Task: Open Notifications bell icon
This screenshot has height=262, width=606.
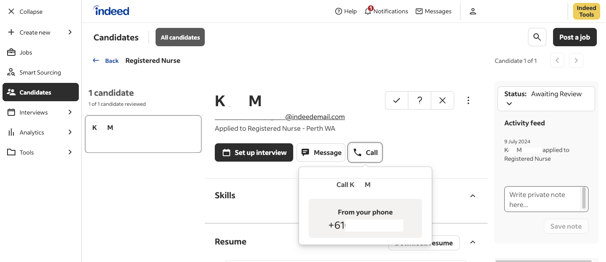Action: 368,11
